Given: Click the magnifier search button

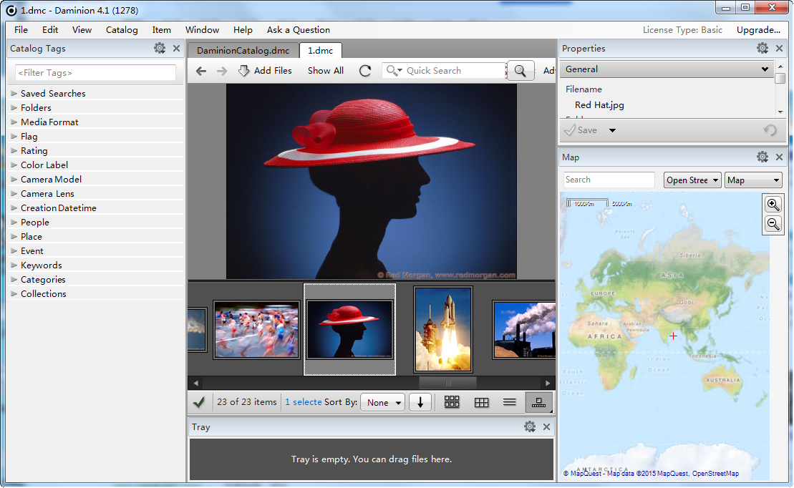Looking at the screenshot, I should click(x=521, y=71).
